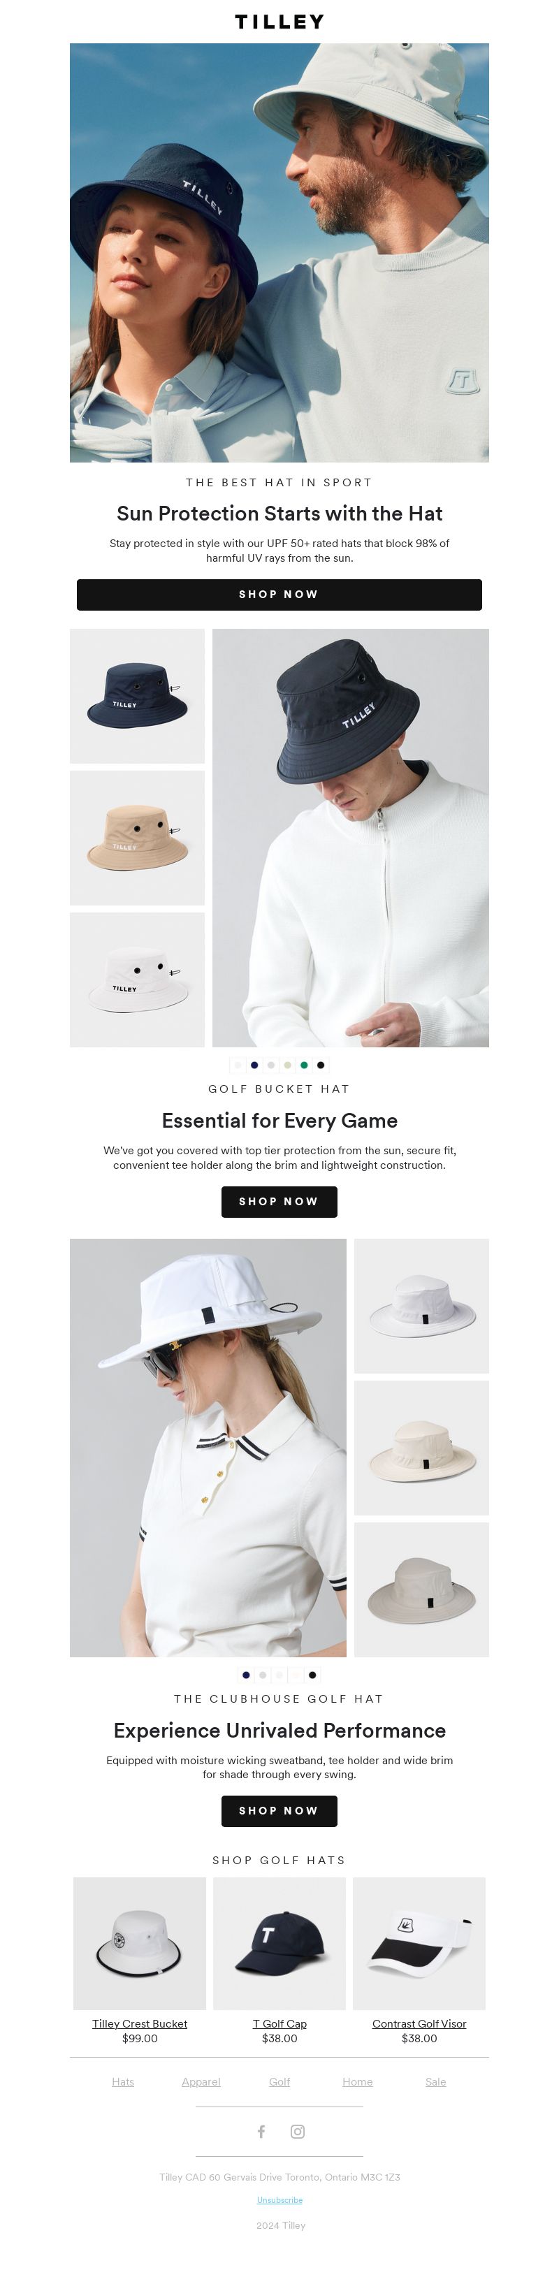
Task: Go to the Golf footer link
Action: point(279,2081)
